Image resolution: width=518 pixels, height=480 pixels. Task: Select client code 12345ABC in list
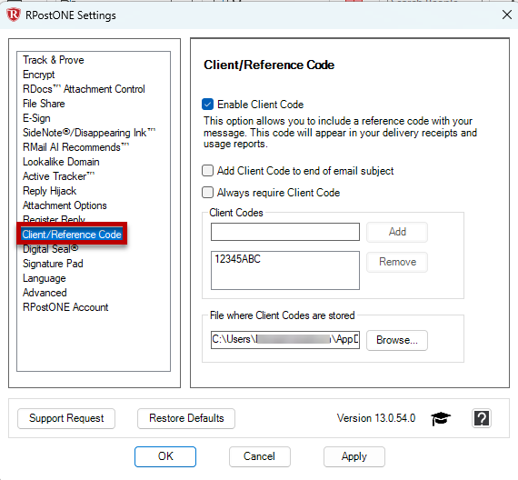click(237, 259)
